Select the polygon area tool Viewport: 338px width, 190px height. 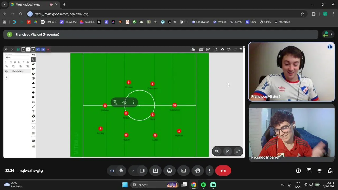[x=33, y=102]
